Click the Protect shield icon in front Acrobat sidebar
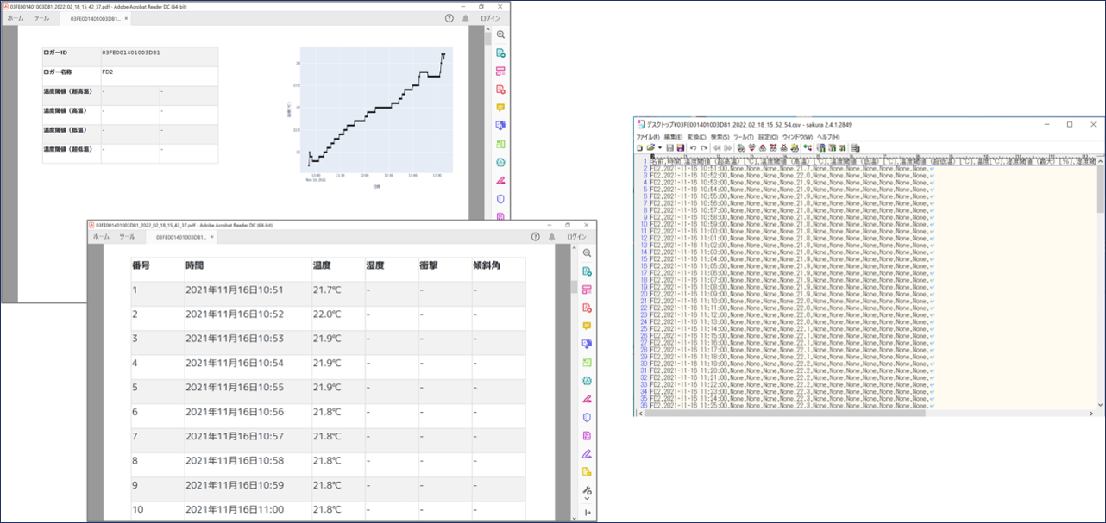 pos(587,417)
